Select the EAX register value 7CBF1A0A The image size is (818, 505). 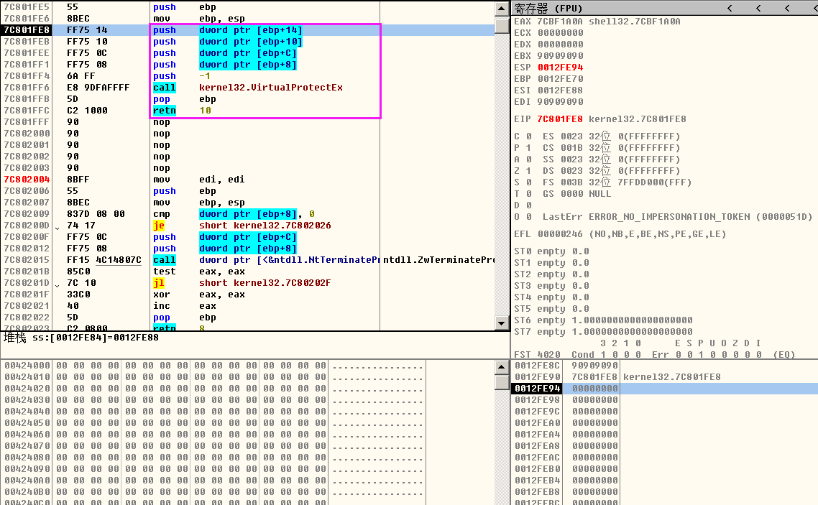coord(560,22)
